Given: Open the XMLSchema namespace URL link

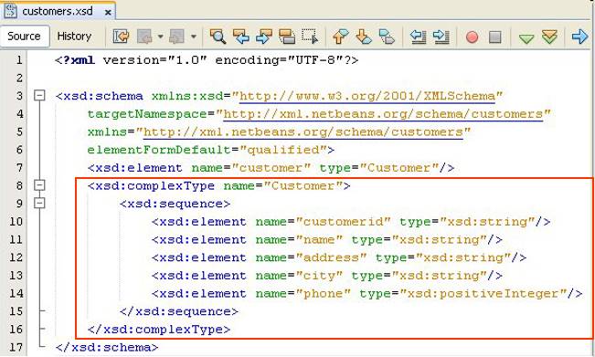Looking at the screenshot, I should click(367, 96).
